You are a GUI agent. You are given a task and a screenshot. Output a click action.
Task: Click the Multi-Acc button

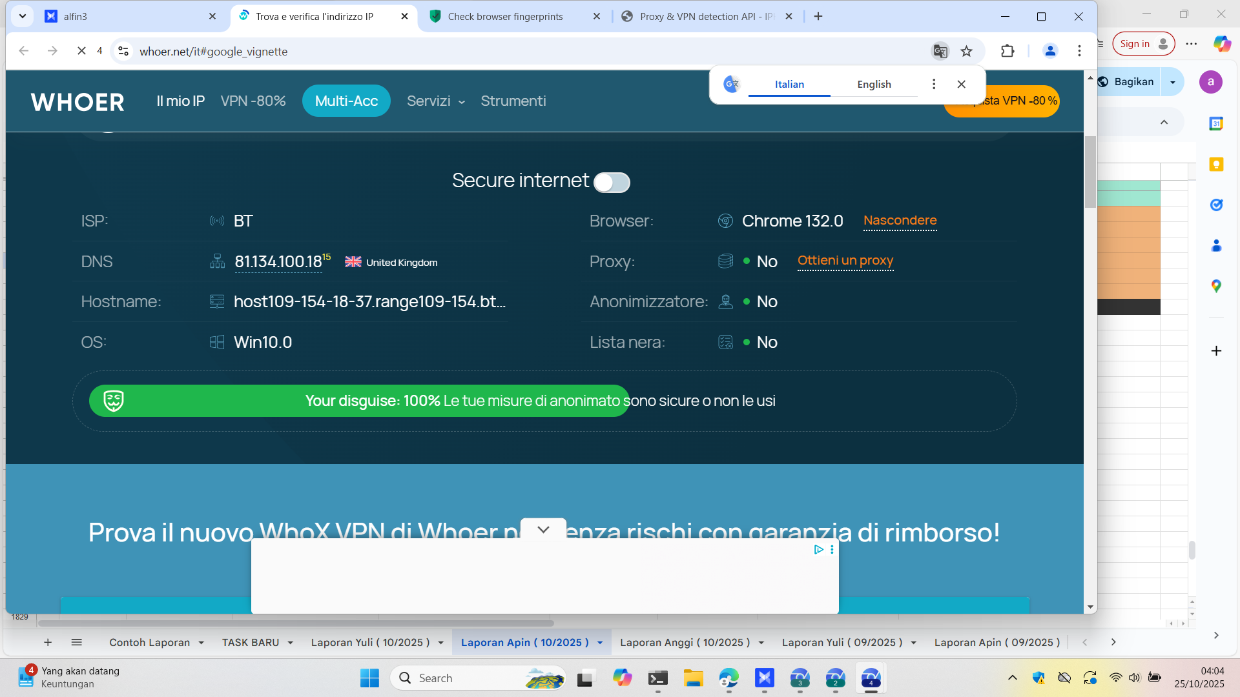pyautogui.click(x=346, y=101)
